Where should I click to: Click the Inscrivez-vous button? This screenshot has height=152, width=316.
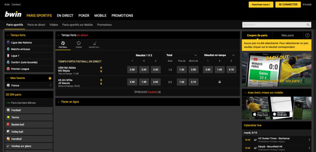[261, 5]
